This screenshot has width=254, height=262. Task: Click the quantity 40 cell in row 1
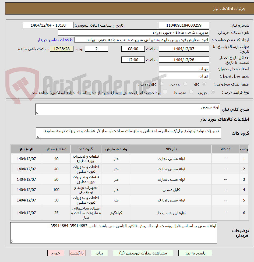tap(56, 159)
